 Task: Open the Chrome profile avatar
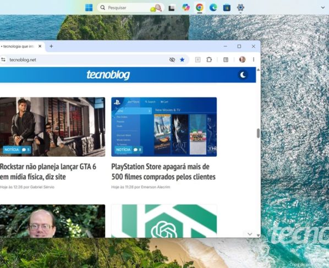point(242,59)
